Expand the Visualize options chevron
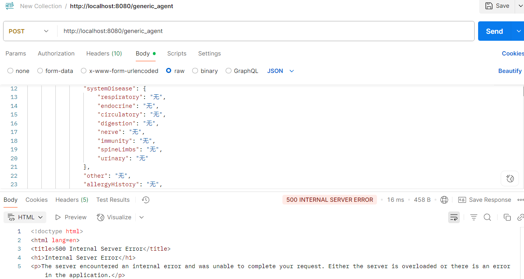Viewport: 524px width, 279px height. pos(142,217)
